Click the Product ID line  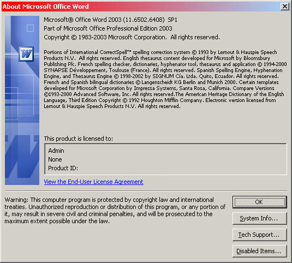click(63, 168)
